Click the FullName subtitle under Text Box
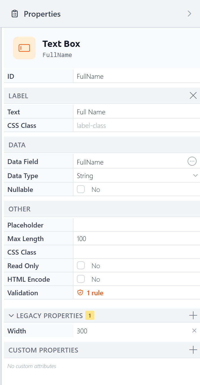Screen dimensions: 200x385 pyautogui.click(x=57, y=55)
